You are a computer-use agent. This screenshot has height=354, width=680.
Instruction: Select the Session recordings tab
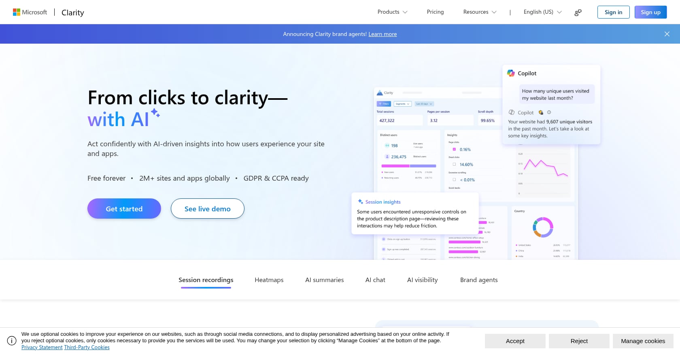[206, 280]
